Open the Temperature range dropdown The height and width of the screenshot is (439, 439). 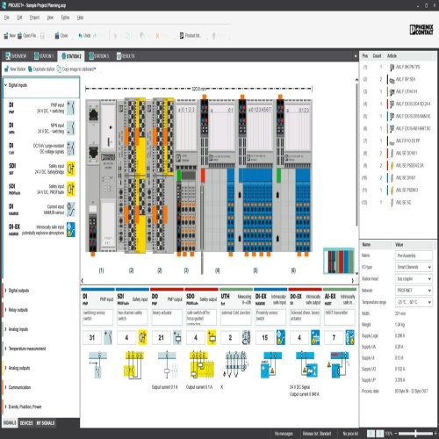point(414,302)
